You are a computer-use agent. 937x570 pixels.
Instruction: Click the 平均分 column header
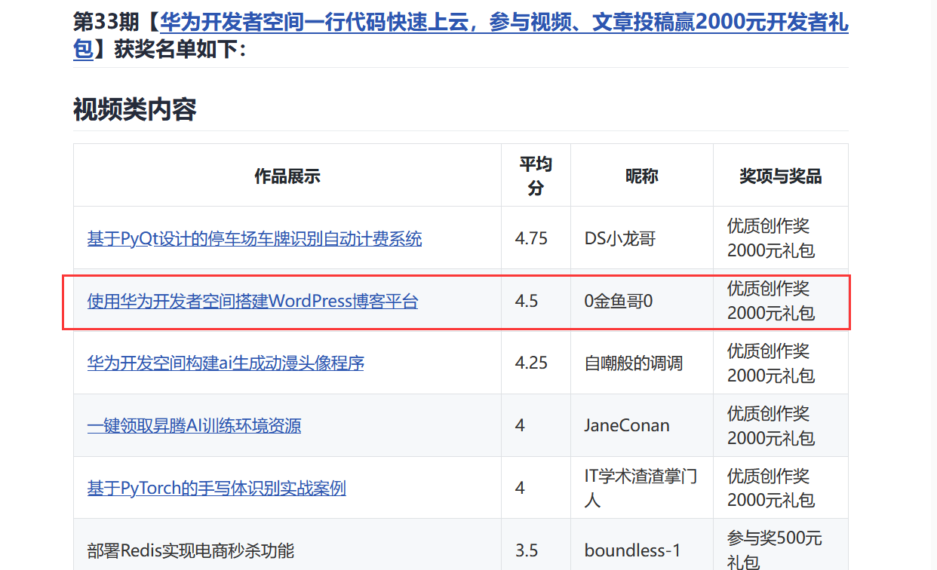point(536,176)
